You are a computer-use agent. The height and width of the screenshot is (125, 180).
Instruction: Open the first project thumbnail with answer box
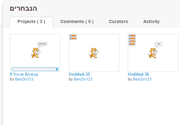tap(35, 53)
